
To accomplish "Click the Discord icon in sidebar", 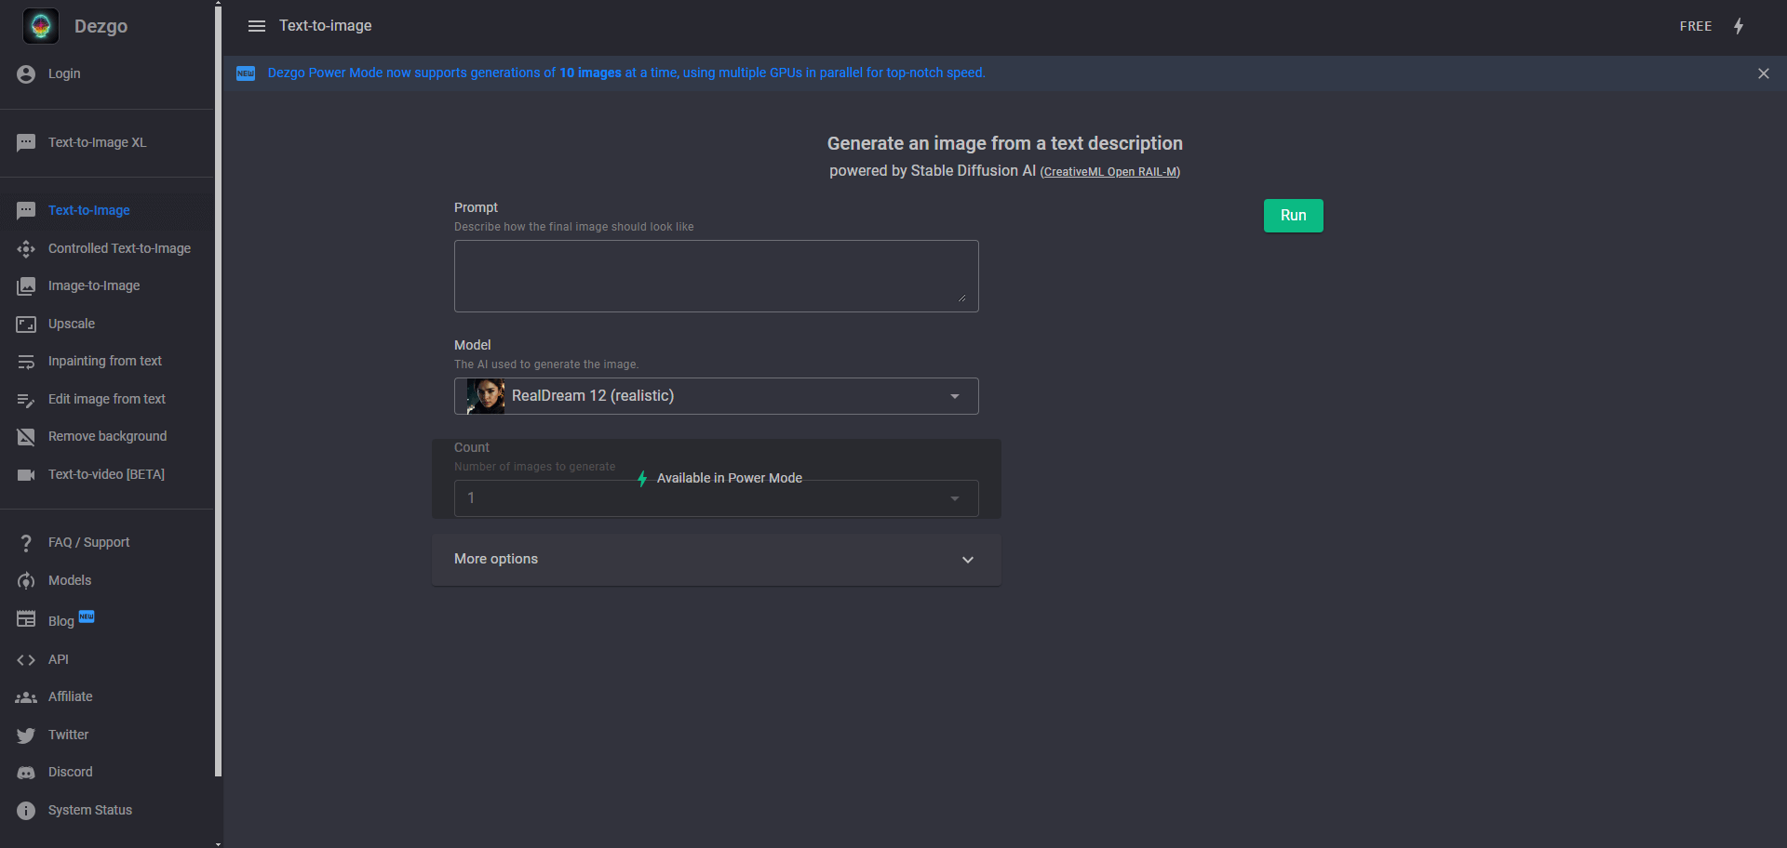I will (26, 772).
